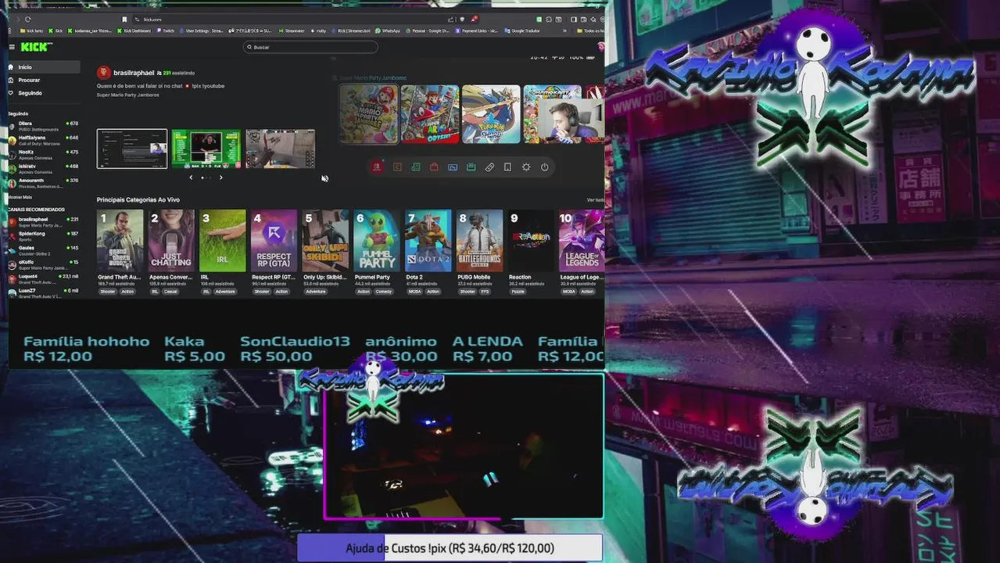Open followed channel NockZ
This screenshot has height=563, width=1000.
coord(44,154)
